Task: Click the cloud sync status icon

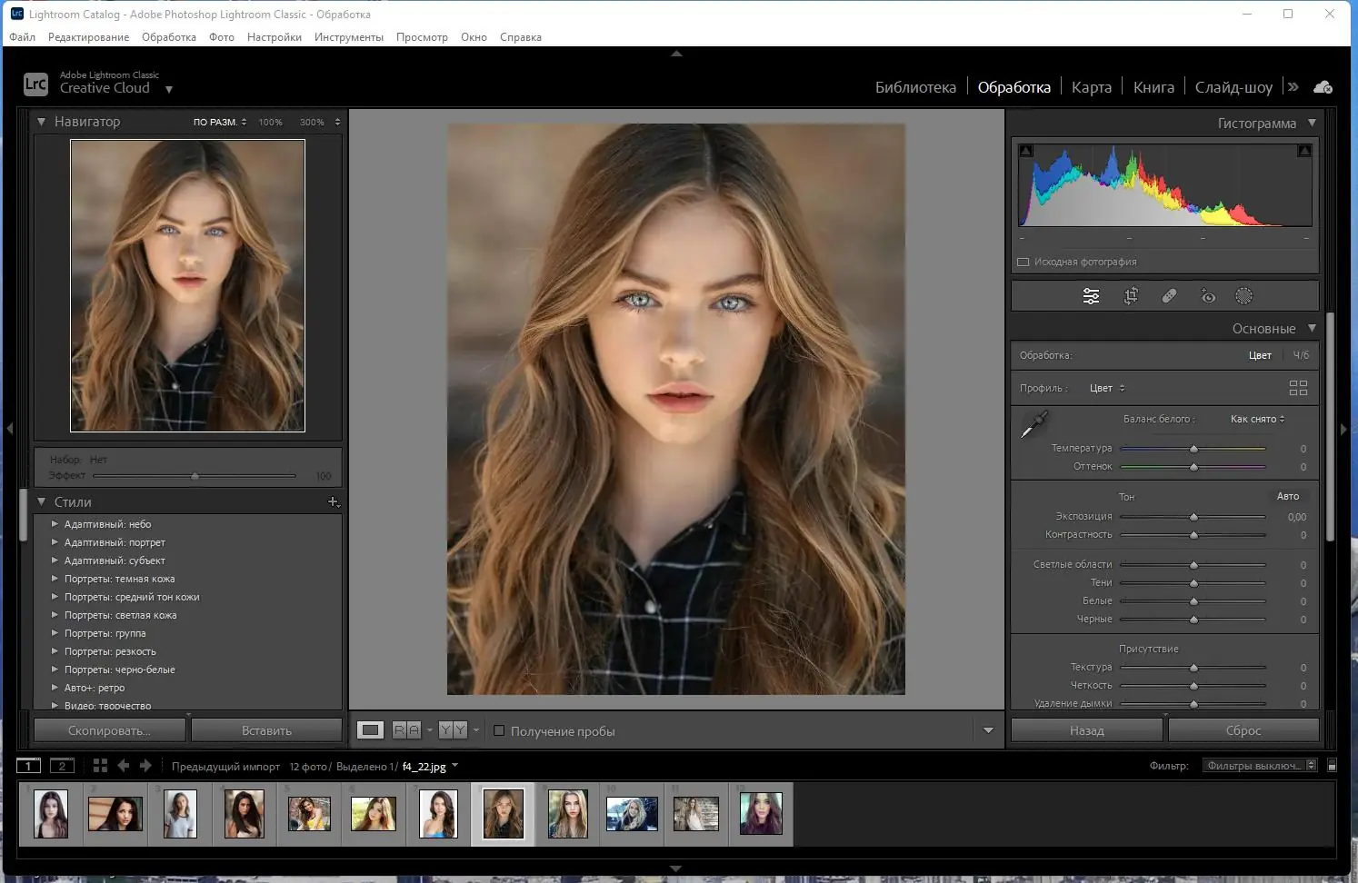Action: point(1323,87)
